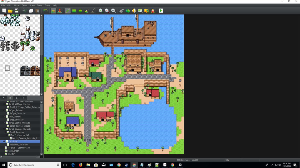
Task: Open Steam from the taskbar
Action: coord(126,165)
